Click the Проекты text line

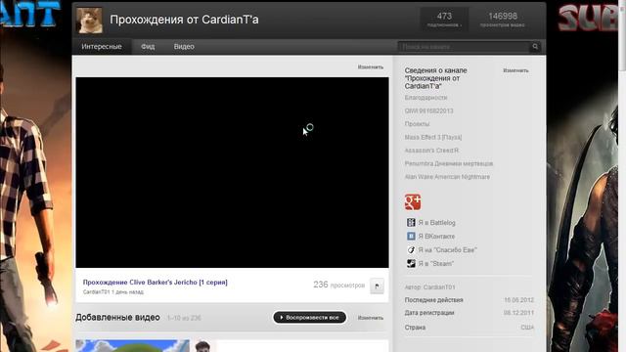[418, 124]
